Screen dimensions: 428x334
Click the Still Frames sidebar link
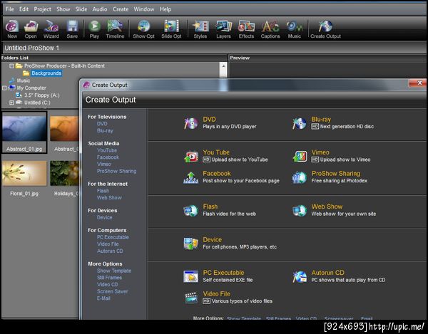pos(109,278)
